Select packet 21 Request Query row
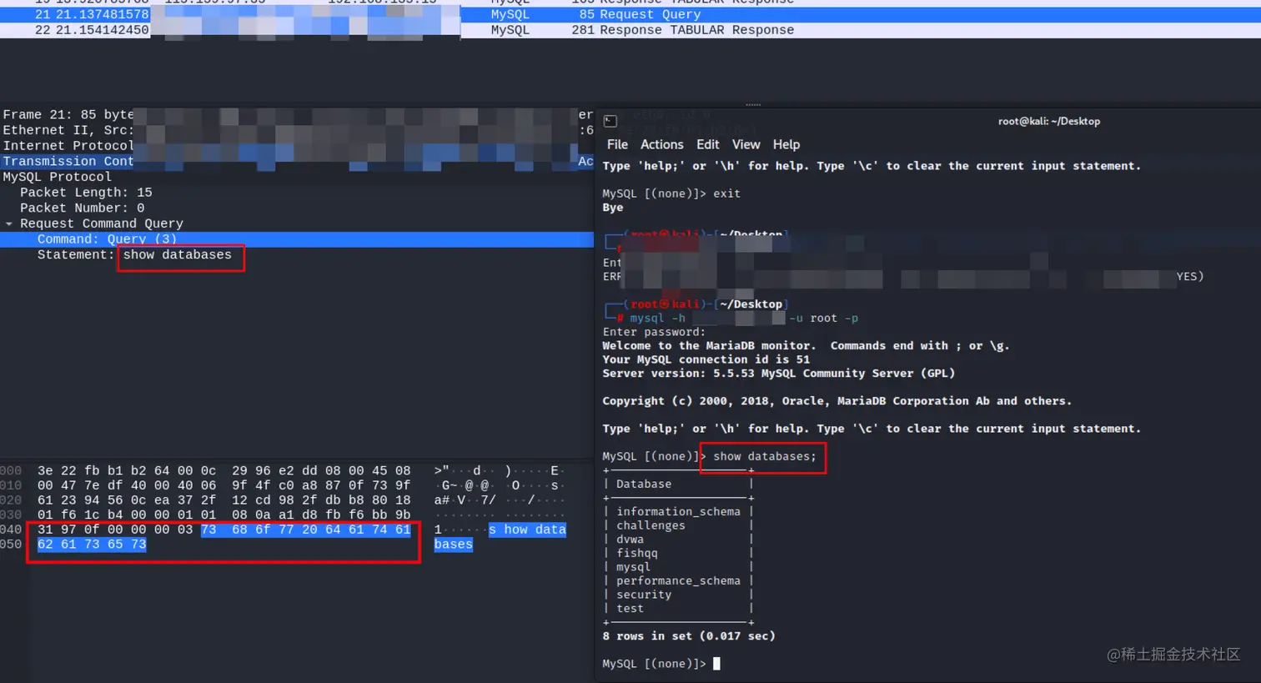Viewport: 1261px width, 683px height. click(x=630, y=14)
